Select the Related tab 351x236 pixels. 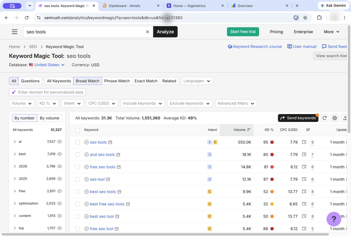(x=169, y=81)
